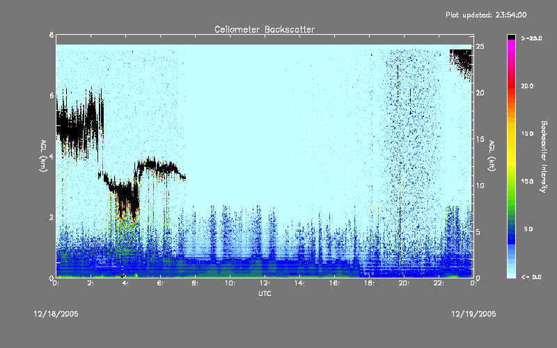Click the black top of the colorbar
The width and height of the screenshot is (557, 348).
click(x=511, y=37)
